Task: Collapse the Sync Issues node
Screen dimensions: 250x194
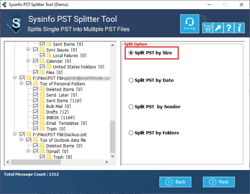Action: click(28, 49)
